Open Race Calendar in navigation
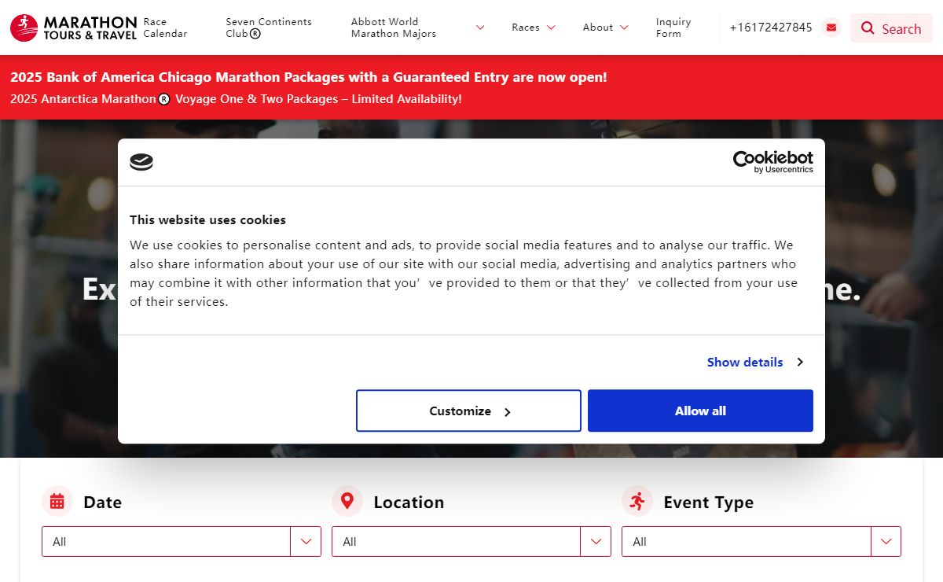The width and height of the screenshot is (943, 582). (x=165, y=28)
